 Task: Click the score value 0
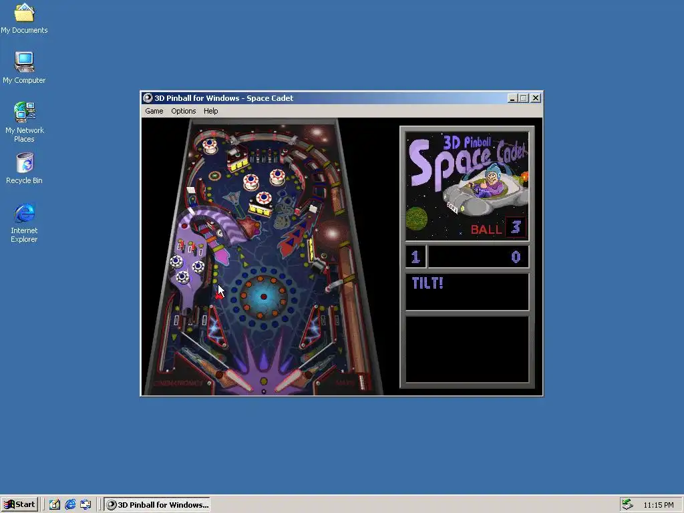pyautogui.click(x=516, y=257)
